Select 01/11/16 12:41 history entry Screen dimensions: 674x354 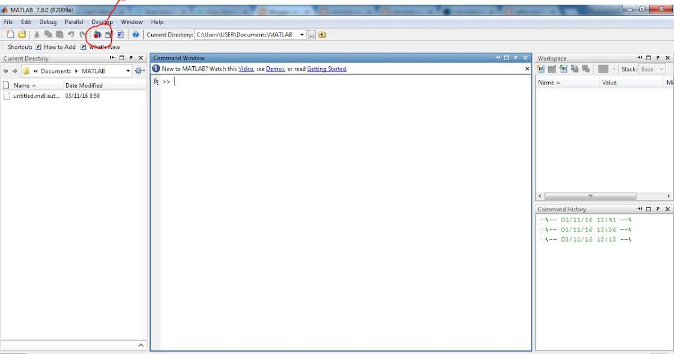(x=588, y=220)
